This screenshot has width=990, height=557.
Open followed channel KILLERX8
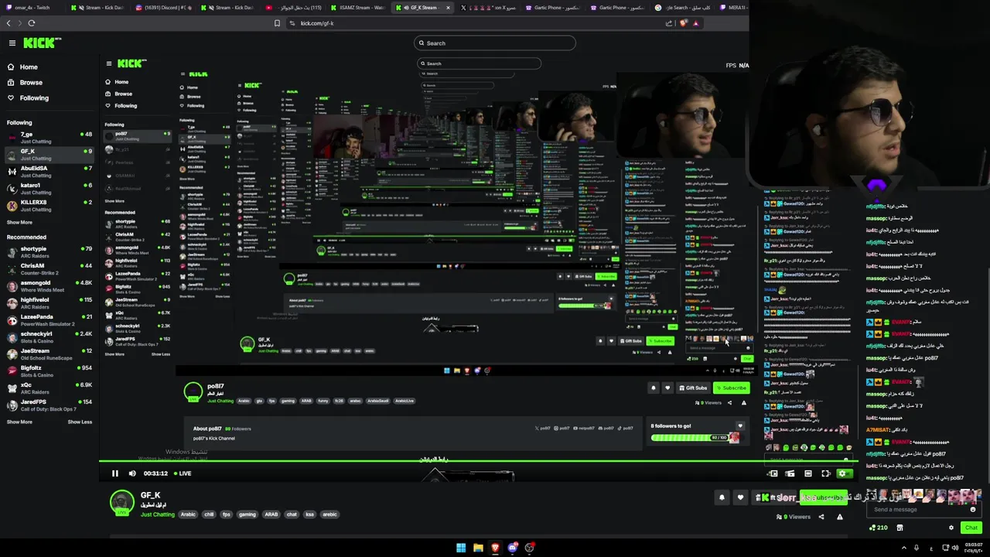coord(49,206)
